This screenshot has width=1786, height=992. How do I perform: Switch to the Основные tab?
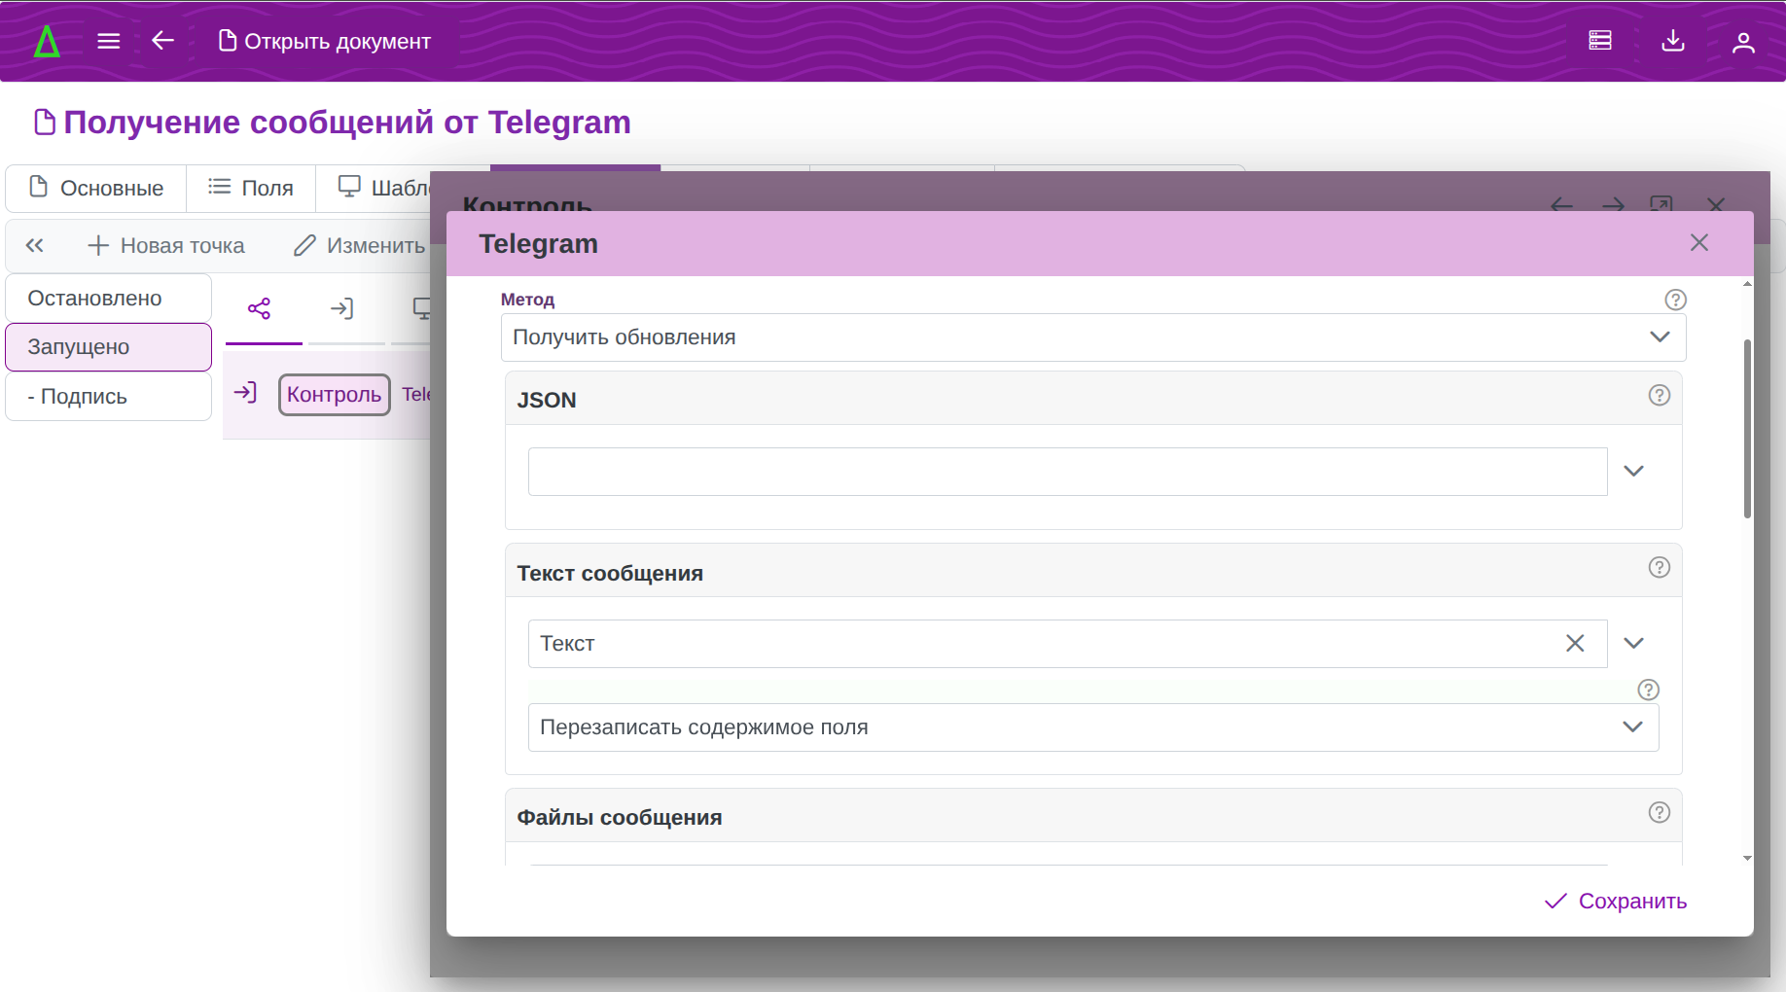click(96, 188)
